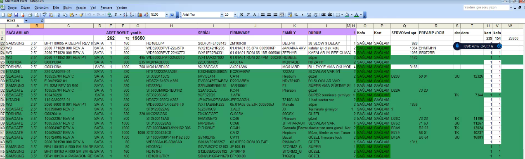Image resolution: width=525 pixels, height=159 pixels.
Task: Open the Görünüm menu
Action: tap(42, 7)
